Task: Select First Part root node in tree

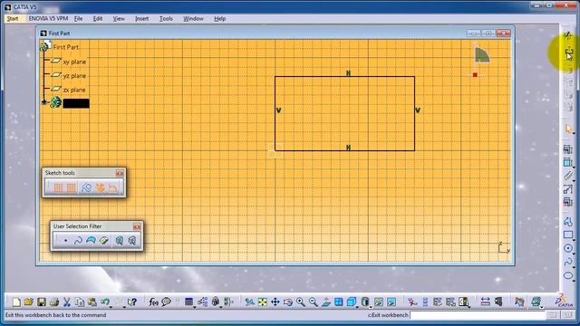Action: click(66, 47)
